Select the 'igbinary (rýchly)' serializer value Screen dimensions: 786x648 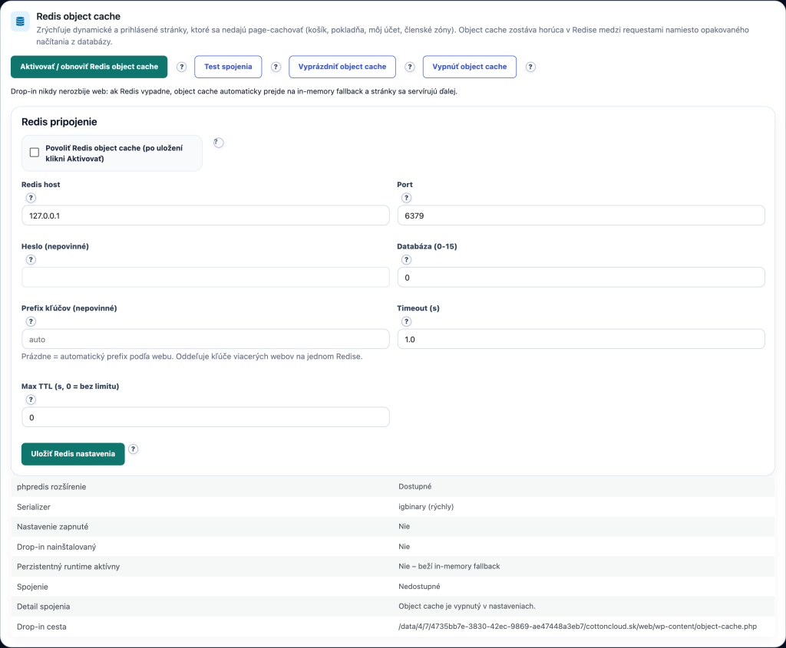[x=426, y=507]
